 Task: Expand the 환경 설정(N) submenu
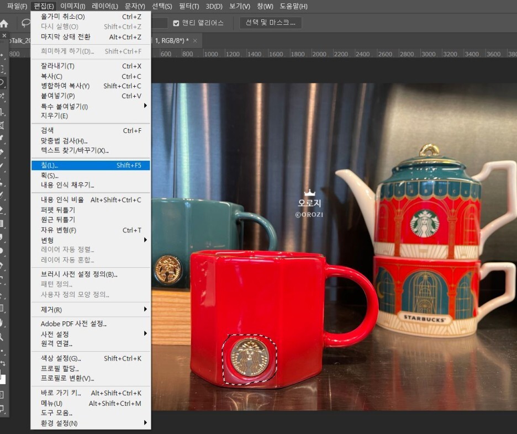[x=91, y=423]
